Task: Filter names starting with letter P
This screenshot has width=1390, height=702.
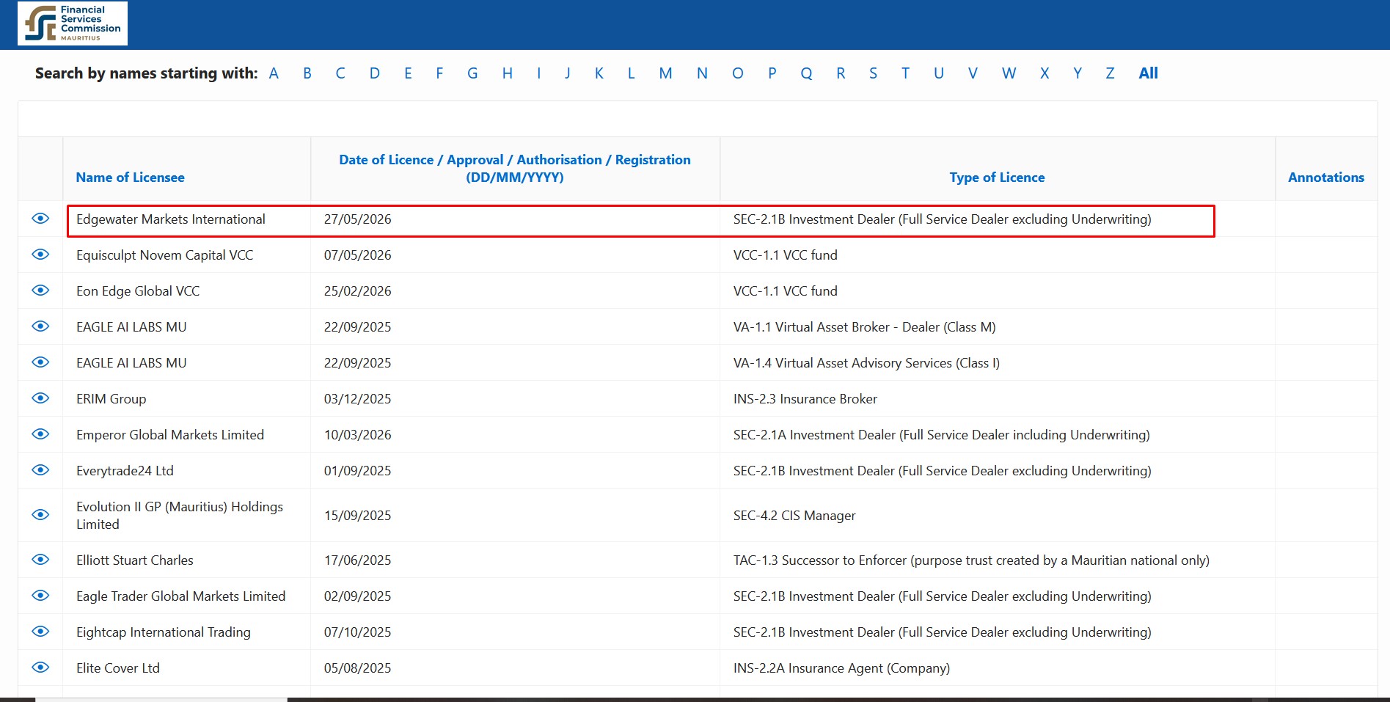Action: click(772, 73)
